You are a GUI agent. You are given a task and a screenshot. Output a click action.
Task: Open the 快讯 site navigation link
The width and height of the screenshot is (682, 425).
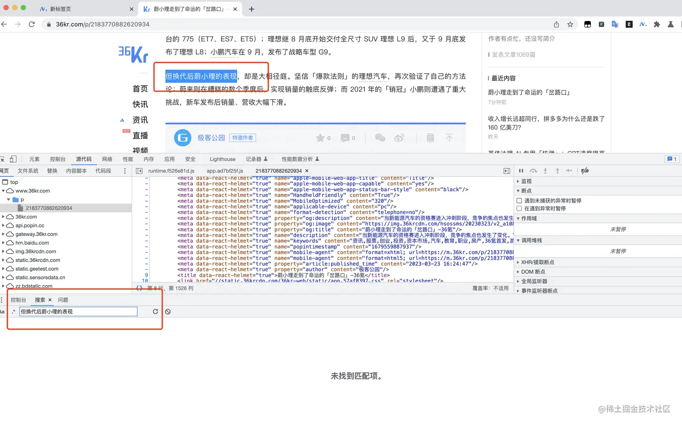(140, 104)
